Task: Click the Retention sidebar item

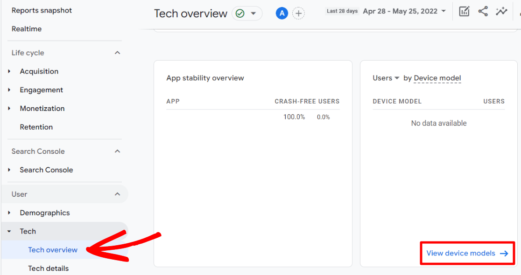Action: [x=35, y=127]
